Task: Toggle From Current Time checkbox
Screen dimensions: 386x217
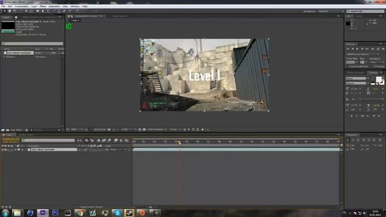Action: pyautogui.click(x=347, y=66)
